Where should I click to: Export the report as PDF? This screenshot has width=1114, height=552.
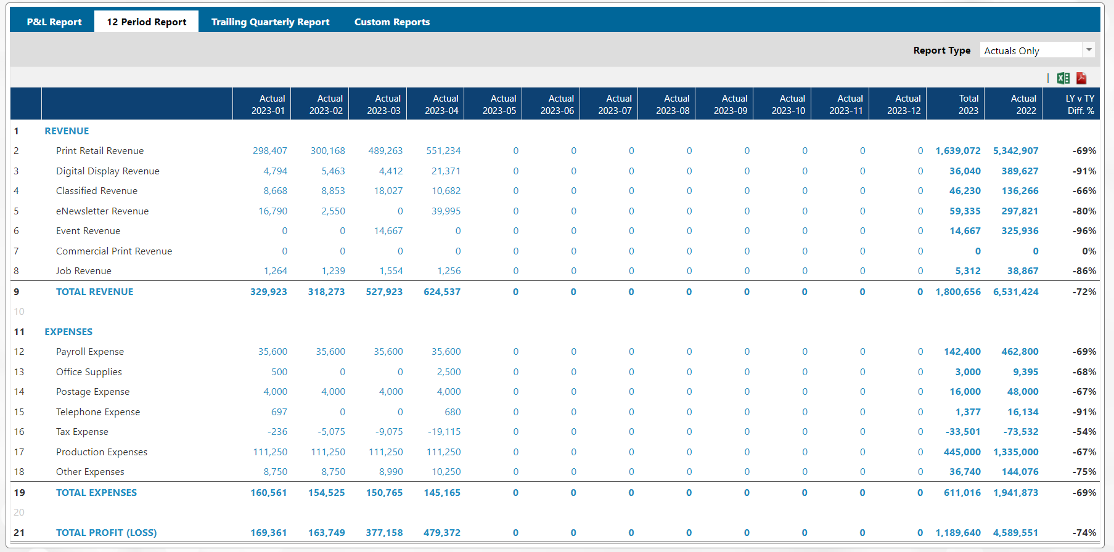(1081, 78)
